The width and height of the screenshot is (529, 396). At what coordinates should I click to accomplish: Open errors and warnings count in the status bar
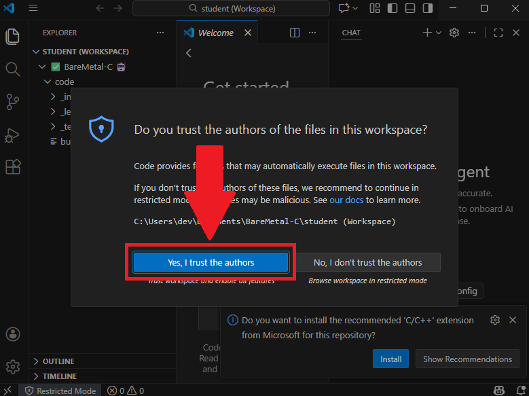(126, 391)
